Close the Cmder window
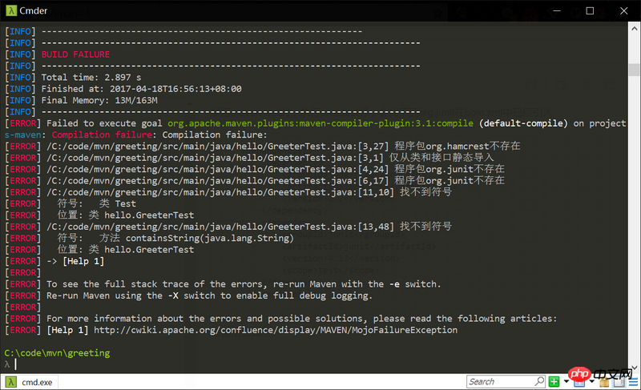This screenshot has height=390, width=641. pyautogui.click(x=625, y=10)
